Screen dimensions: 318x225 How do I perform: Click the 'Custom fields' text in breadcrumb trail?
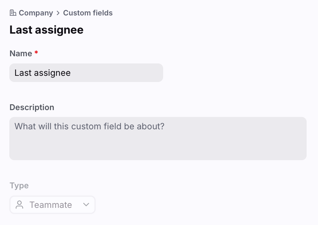click(88, 13)
